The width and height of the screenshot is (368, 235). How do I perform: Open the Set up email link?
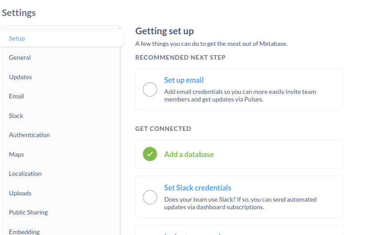coord(184,80)
